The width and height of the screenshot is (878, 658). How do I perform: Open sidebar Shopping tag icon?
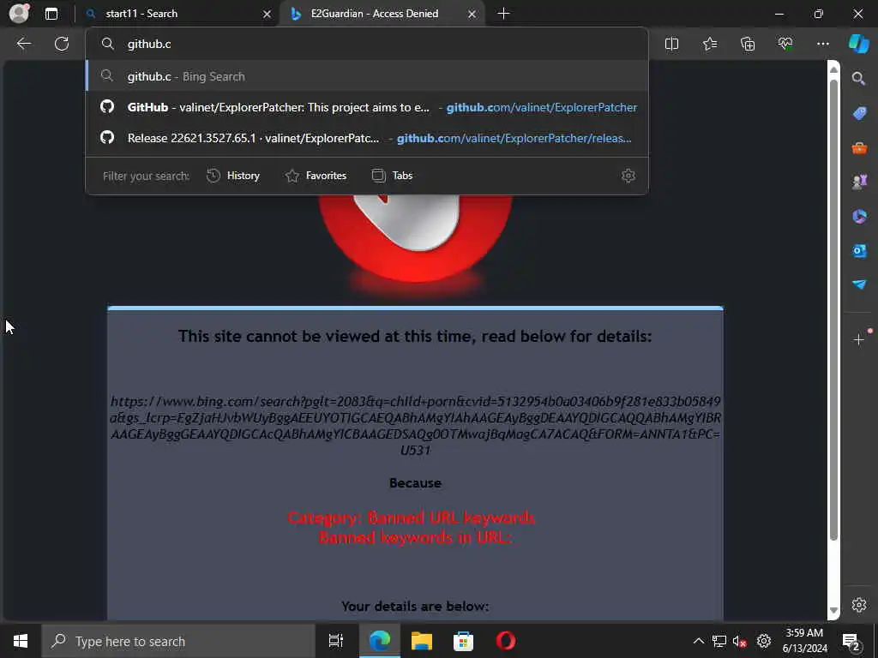pyautogui.click(x=859, y=113)
